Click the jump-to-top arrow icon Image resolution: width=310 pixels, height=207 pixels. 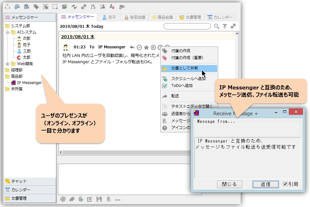pyautogui.click(x=225, y=26)
